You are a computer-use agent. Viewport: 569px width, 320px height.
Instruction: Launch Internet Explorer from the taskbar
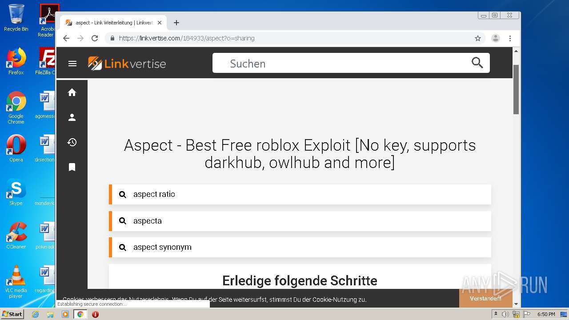pyautogui.click(x=35, y=314)
